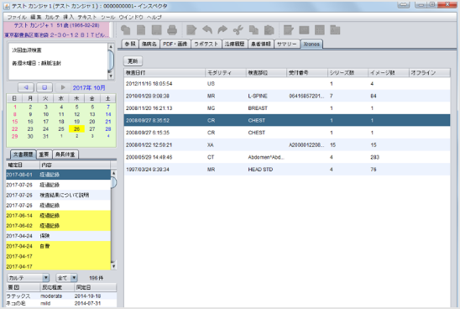This screenshot has height=309, width=460.
Task: Open the テキスト menu
Action: (x=87, y=17)
